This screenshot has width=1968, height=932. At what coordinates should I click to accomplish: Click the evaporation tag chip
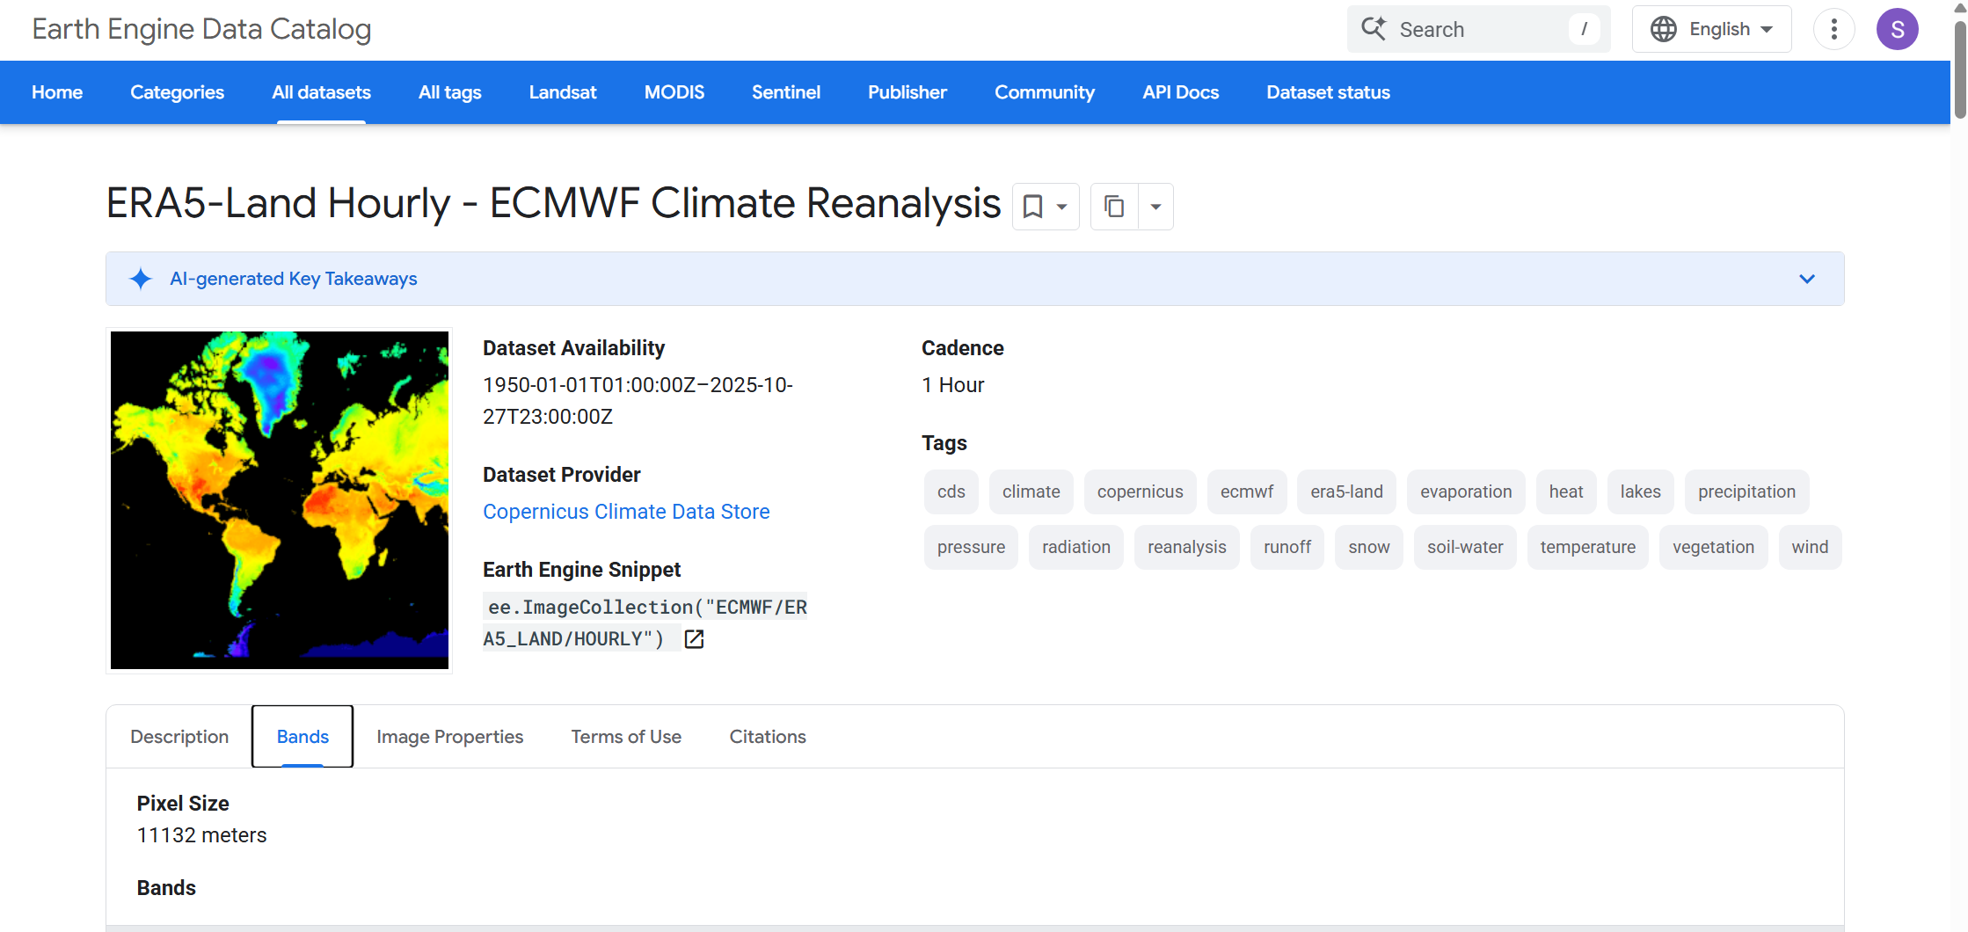[1466, 492]
